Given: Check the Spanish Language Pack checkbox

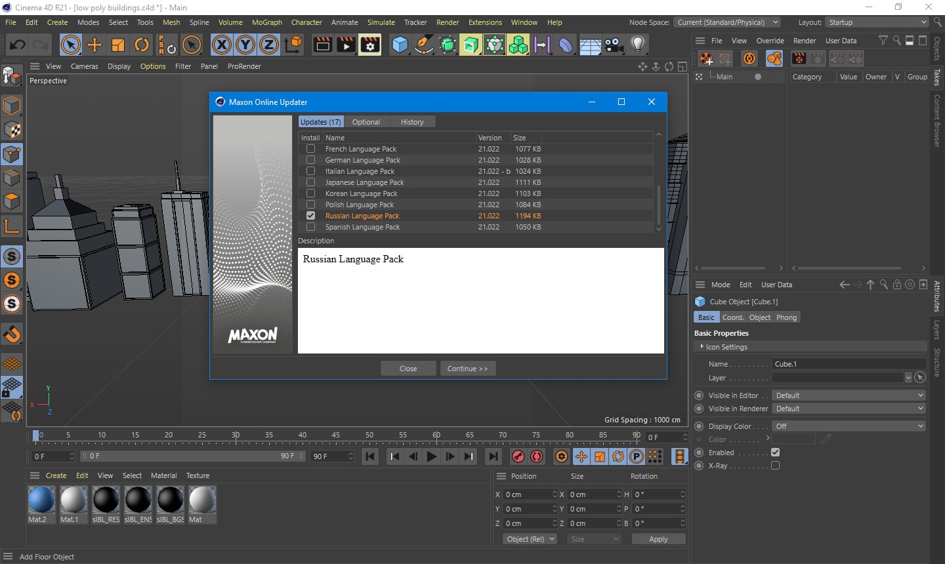Looking at the screenshot, I should (x=310, y=227).
